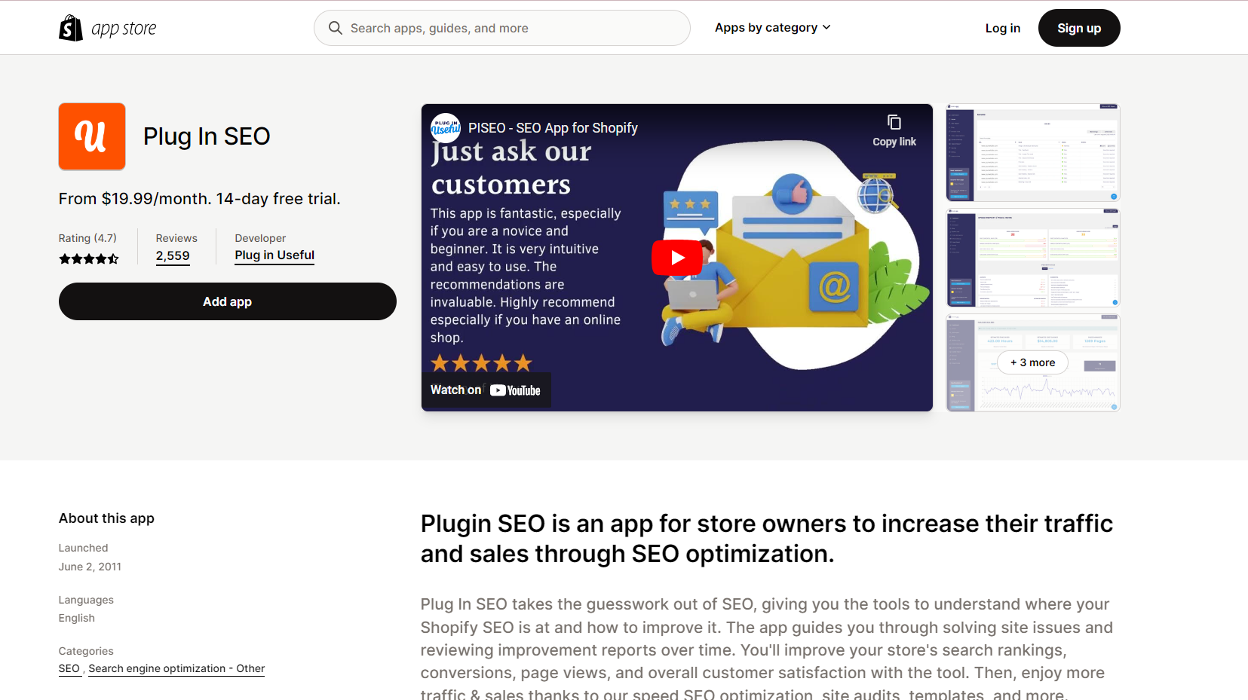Open the 2,559 reviews link
Image resolution: width=1248 pixels, height=700 pixels.
173,256
